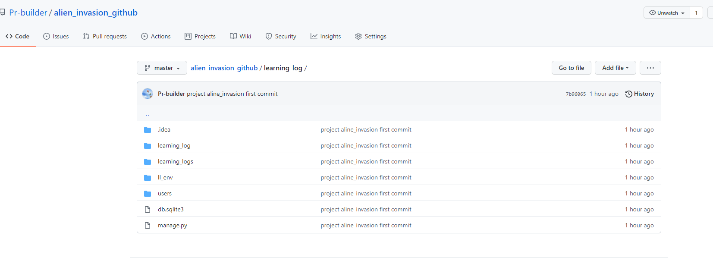Screen dimensions: 713x264
Task: Click the eye icon on Unwatch
Action: coord(653,13)
